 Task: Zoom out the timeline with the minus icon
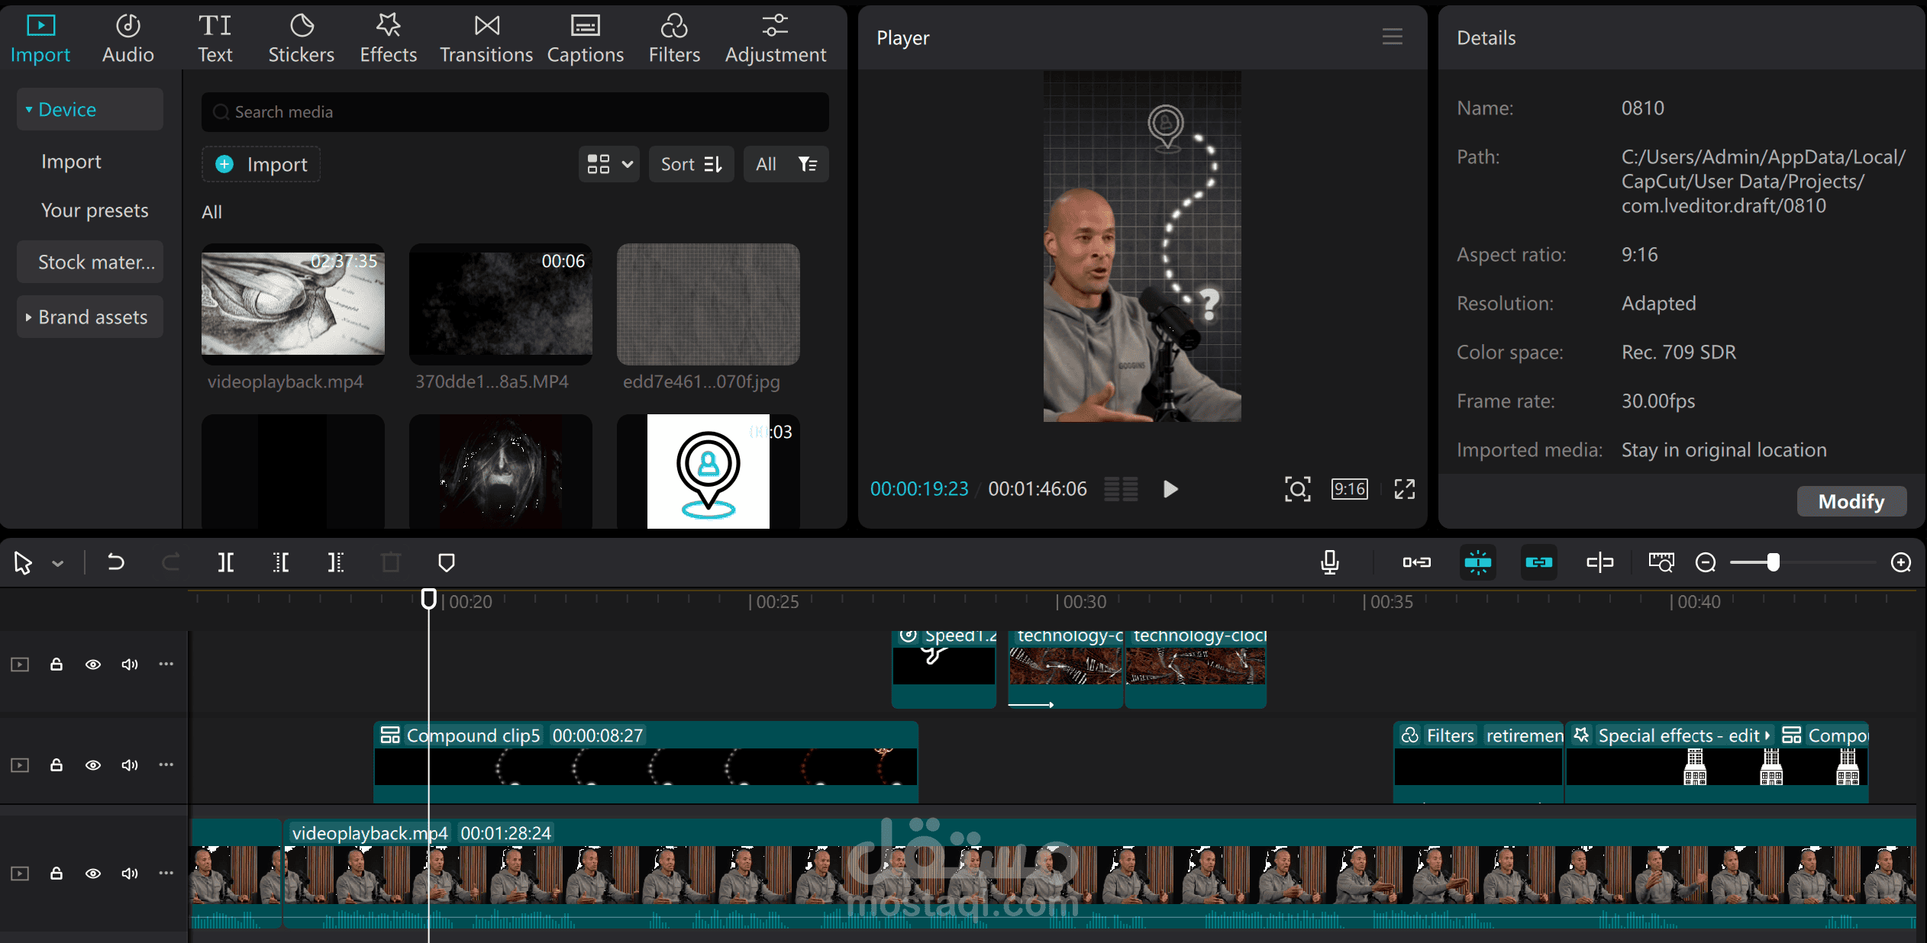point(1706,563)
